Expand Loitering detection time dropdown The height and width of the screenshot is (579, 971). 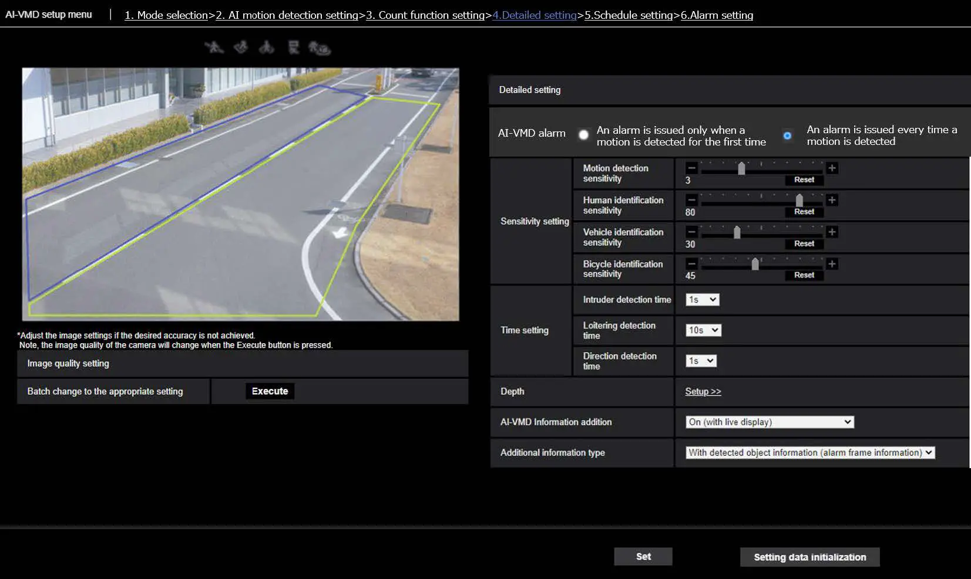tap(703, 330)
